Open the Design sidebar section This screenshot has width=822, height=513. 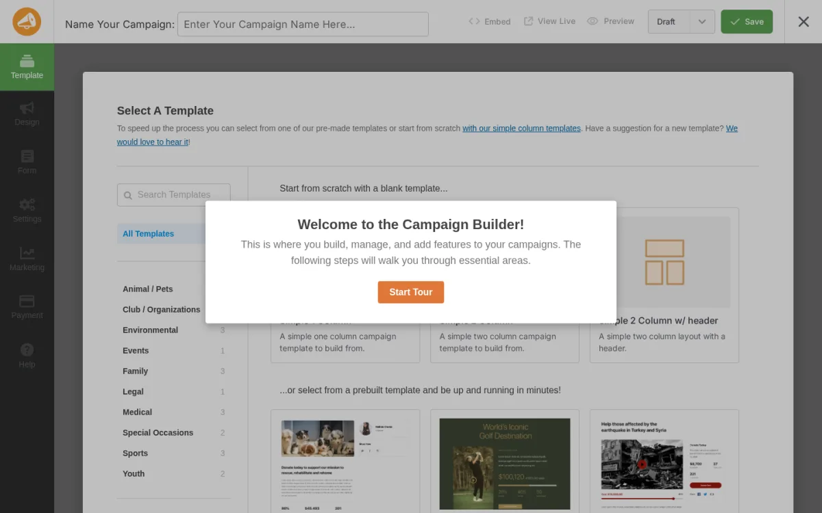click(x=27, y=114)
